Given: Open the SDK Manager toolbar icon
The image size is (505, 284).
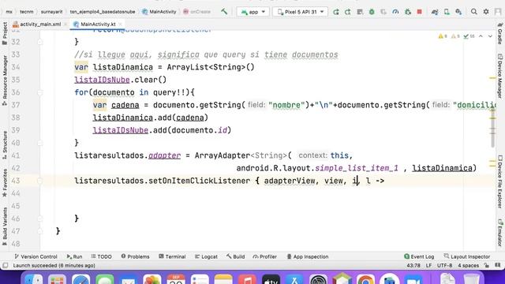Looking at the screenshot, I should 458,12.
